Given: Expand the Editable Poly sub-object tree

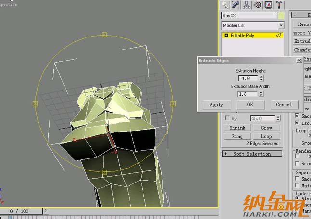Looking at the screenshot, I should click(226, 36).
